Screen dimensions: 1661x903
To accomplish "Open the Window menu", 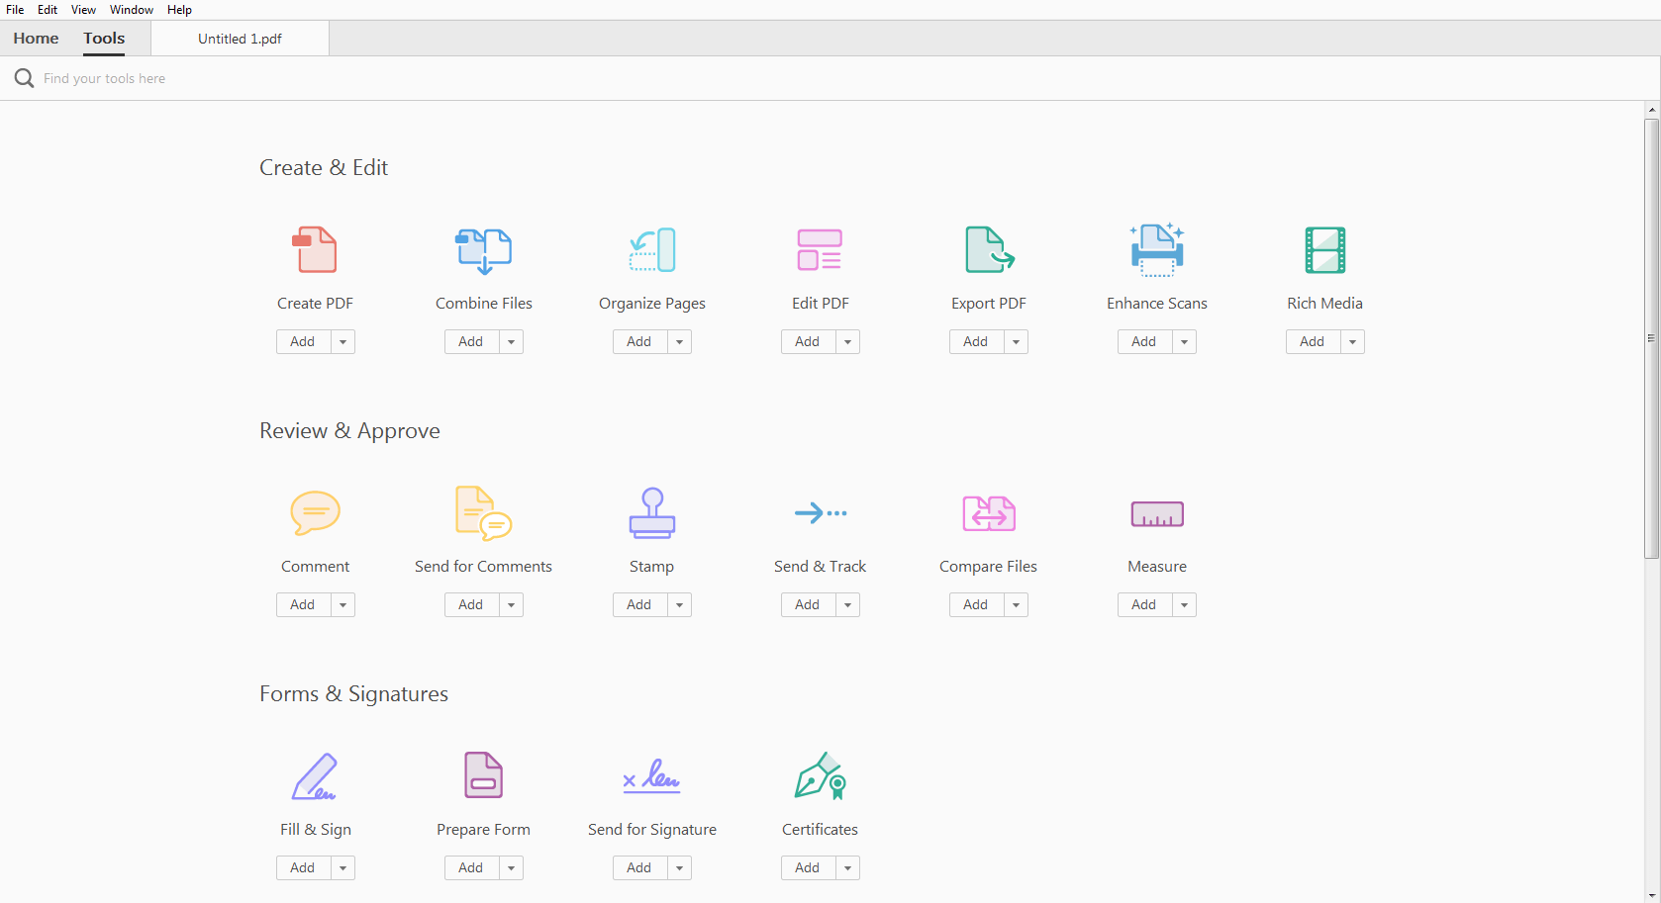I will (131, 10).
